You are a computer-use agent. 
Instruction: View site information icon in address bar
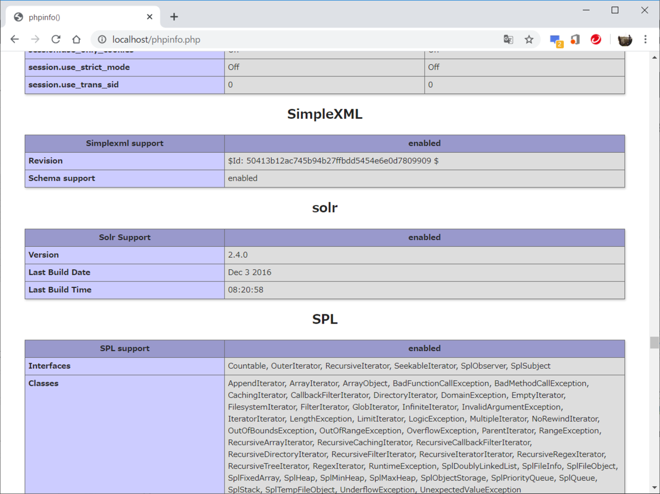(x=102, y=40)
